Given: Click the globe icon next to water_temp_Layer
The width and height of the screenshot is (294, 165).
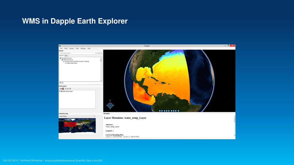Looking at the screenshot, I should pyautogui.click(x=61, y=91).
